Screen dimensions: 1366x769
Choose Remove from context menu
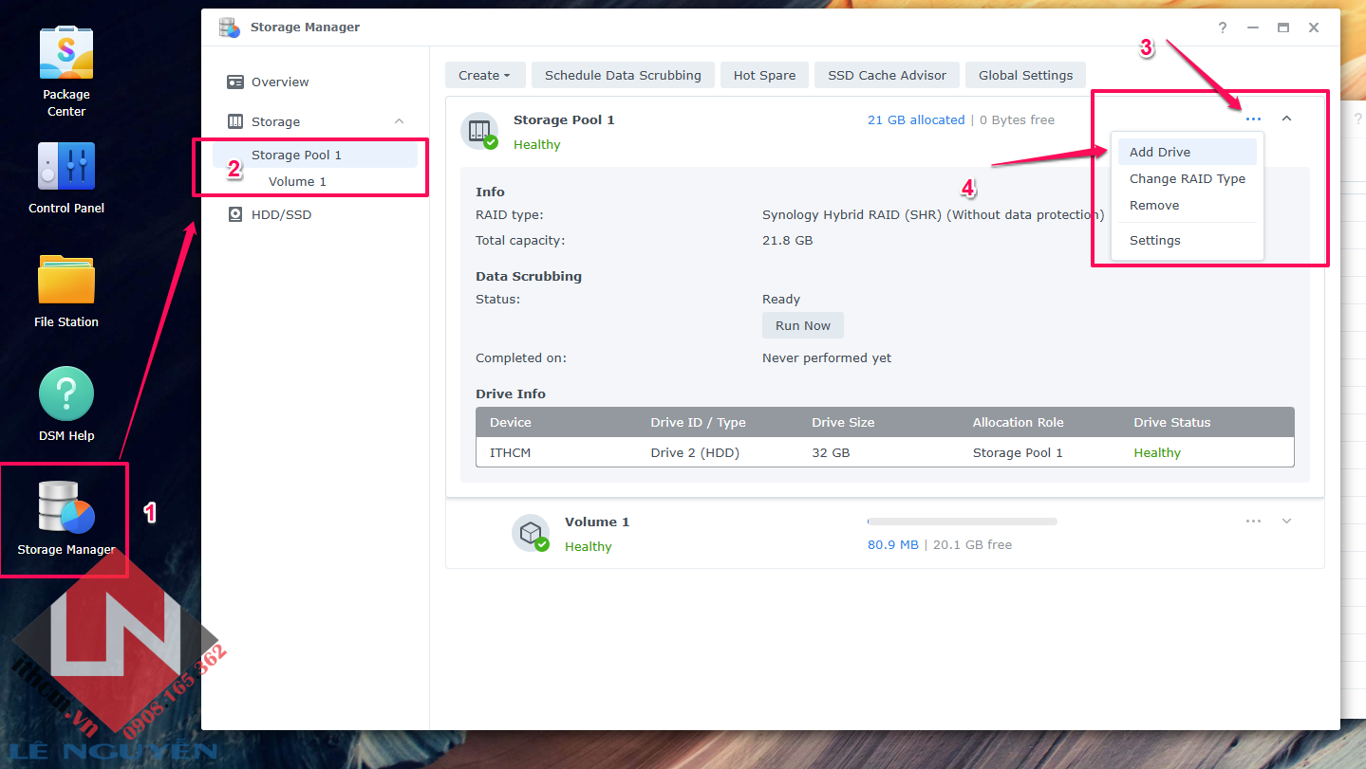[1187, 205]
